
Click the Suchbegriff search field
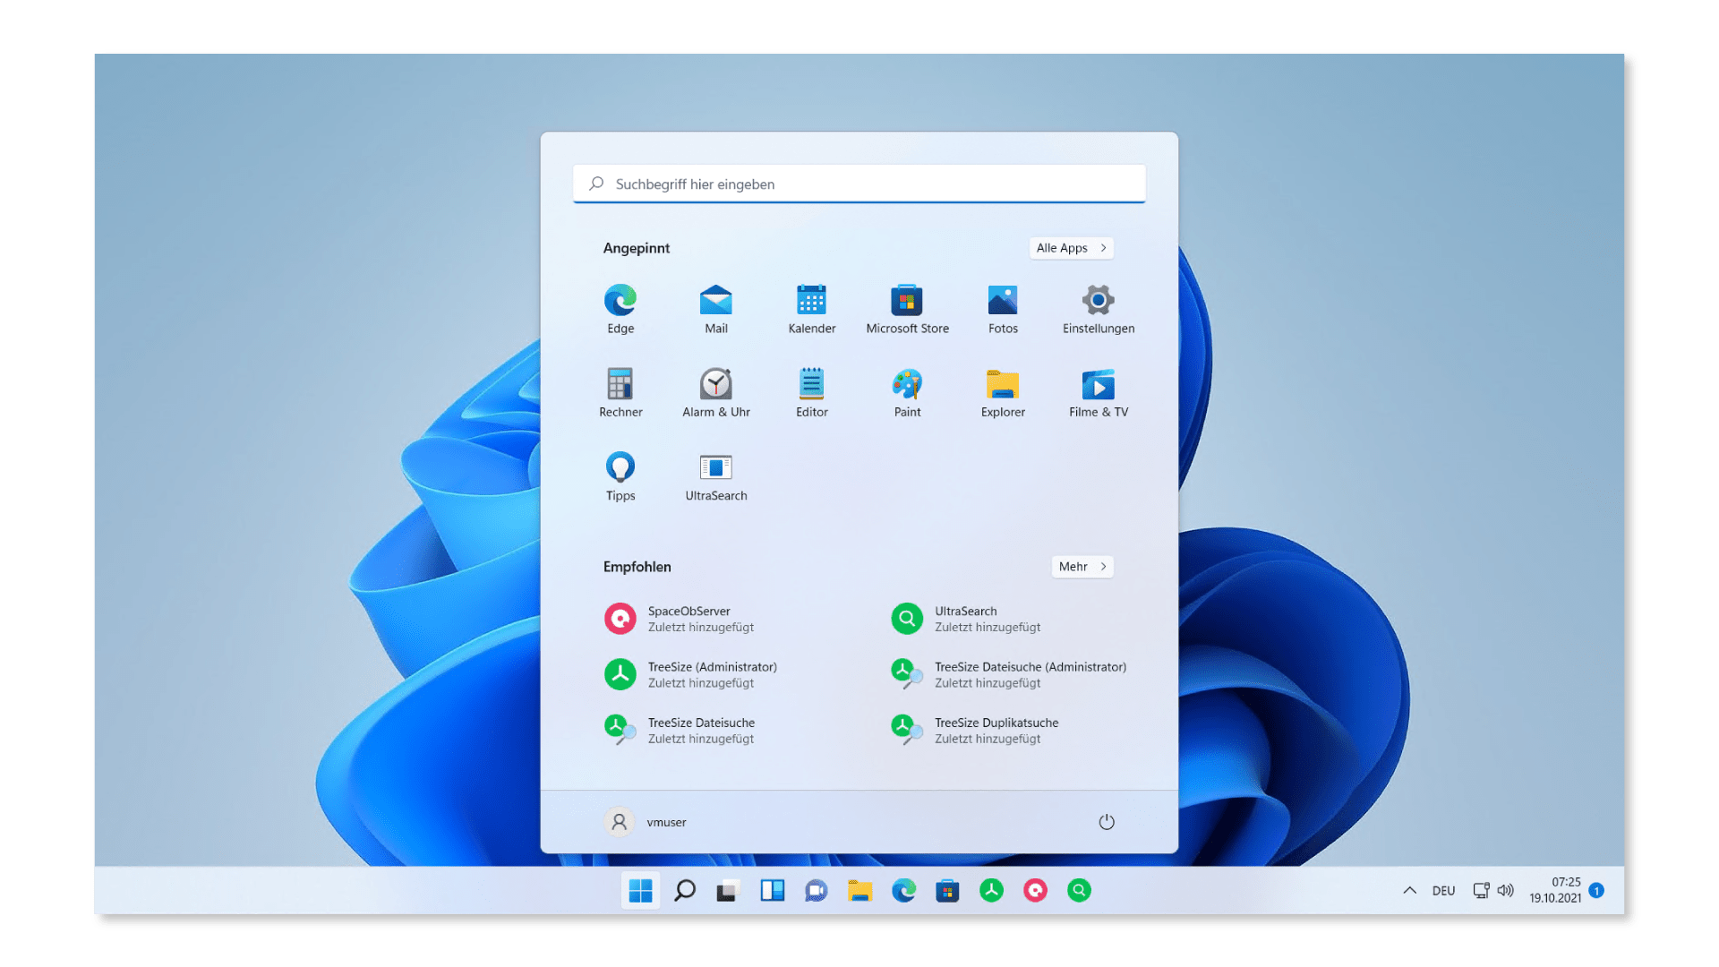pos(859,184)
